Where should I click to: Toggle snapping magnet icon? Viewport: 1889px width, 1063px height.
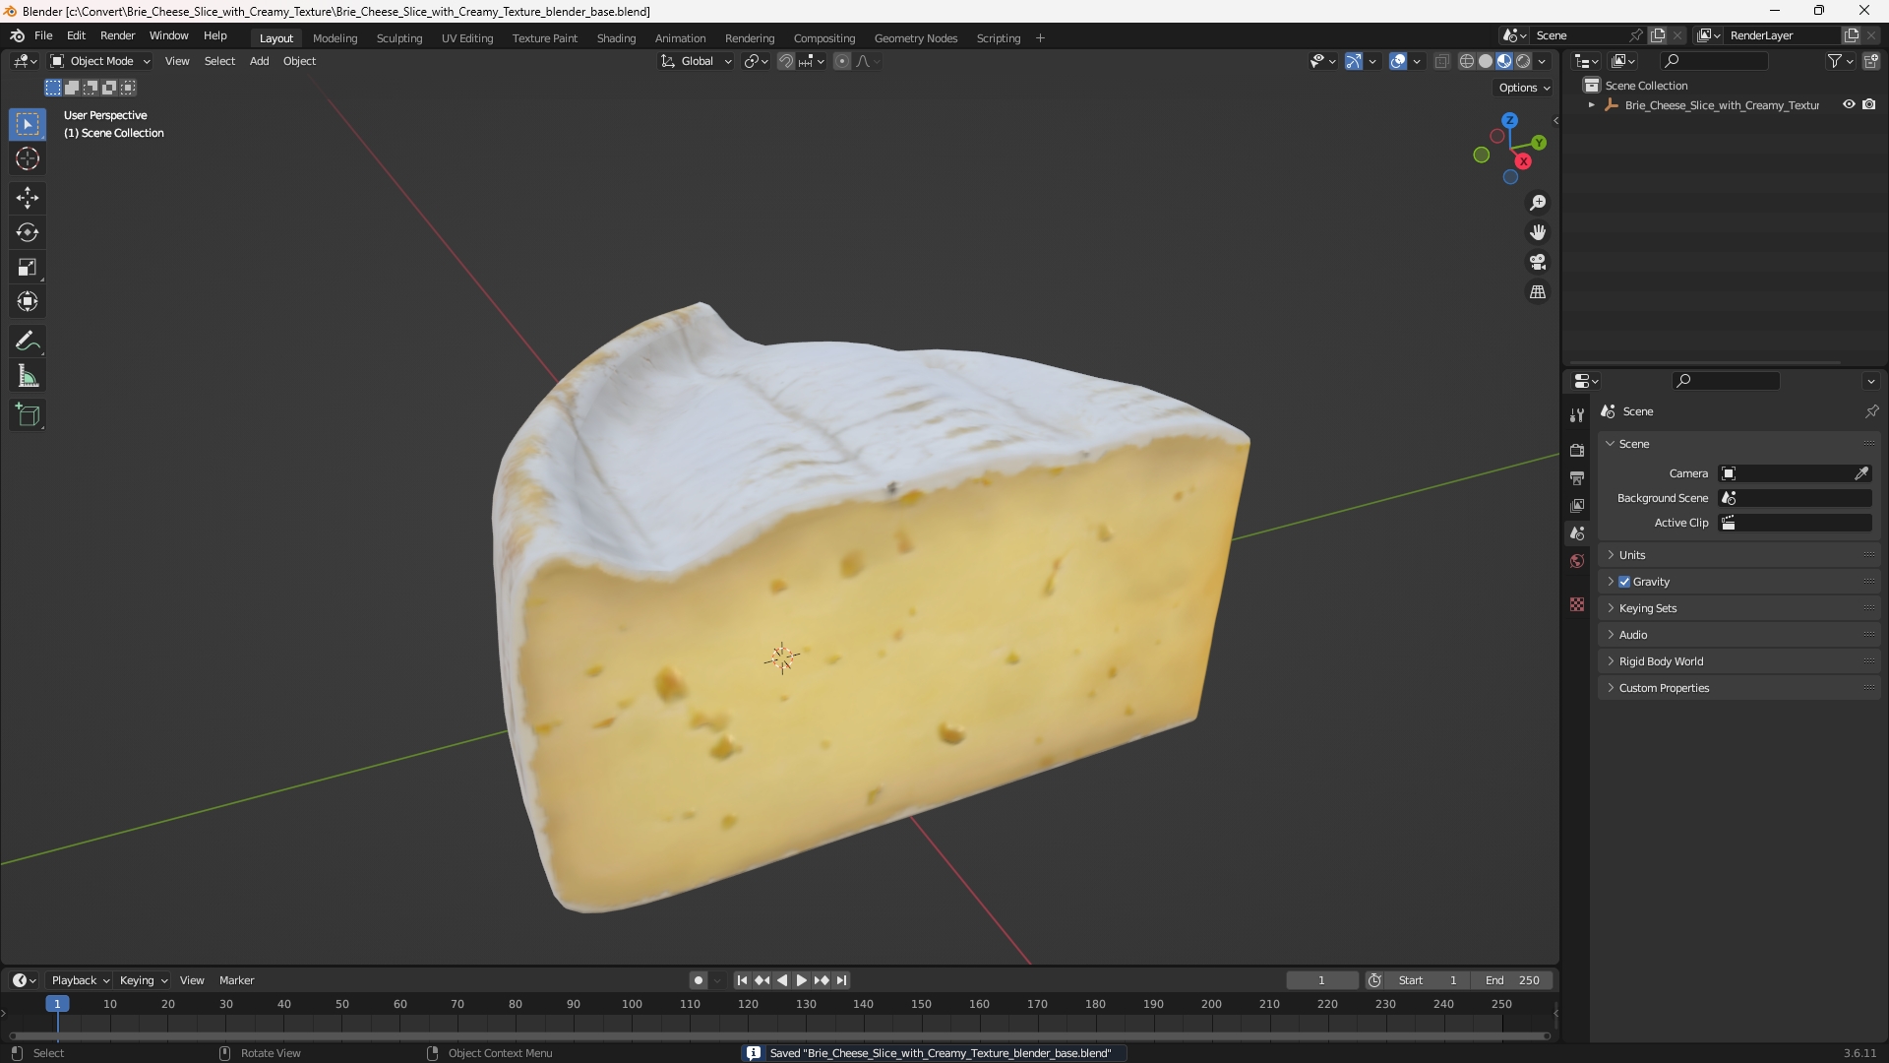tap(786, 61)
